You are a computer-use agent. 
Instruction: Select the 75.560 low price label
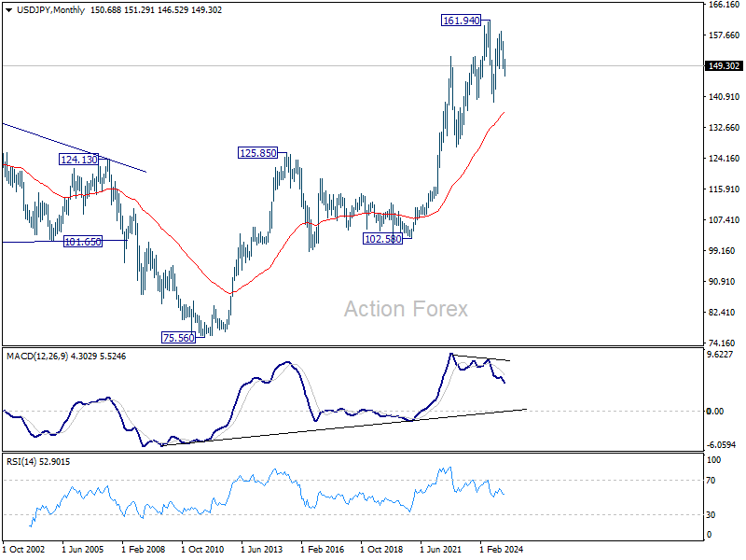pos(178,338)
